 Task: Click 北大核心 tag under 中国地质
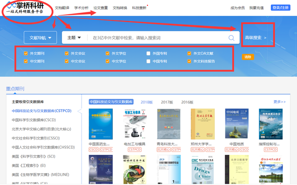(x=232, y=149)
